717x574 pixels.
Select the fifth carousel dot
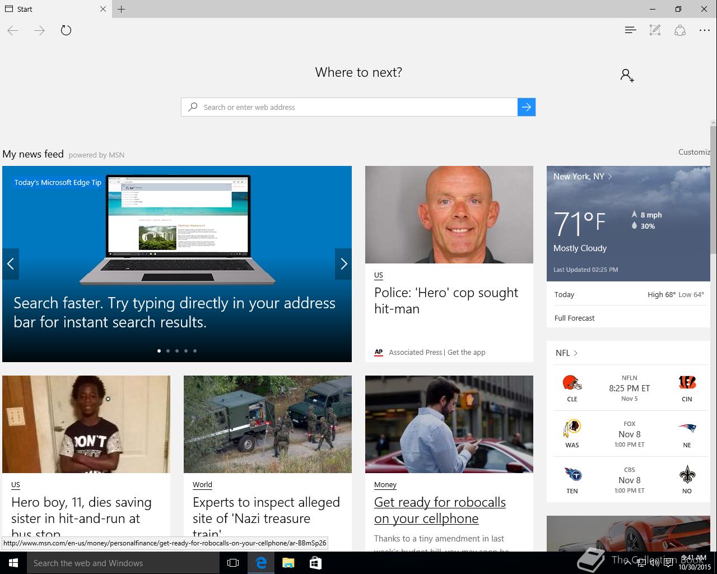(x=195, y=351)
